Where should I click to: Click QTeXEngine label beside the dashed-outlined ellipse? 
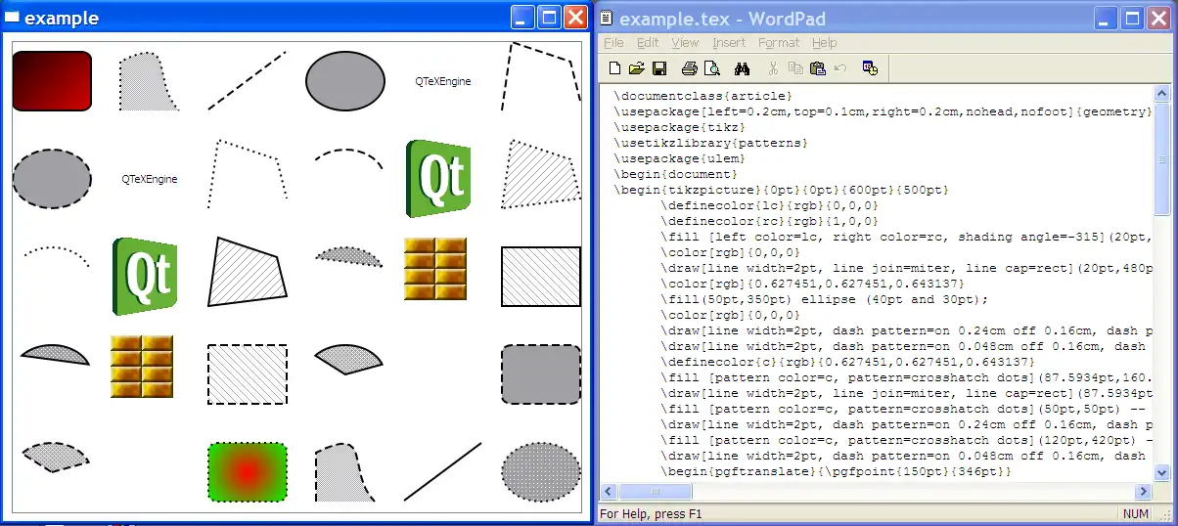click(x=150, y=180)
